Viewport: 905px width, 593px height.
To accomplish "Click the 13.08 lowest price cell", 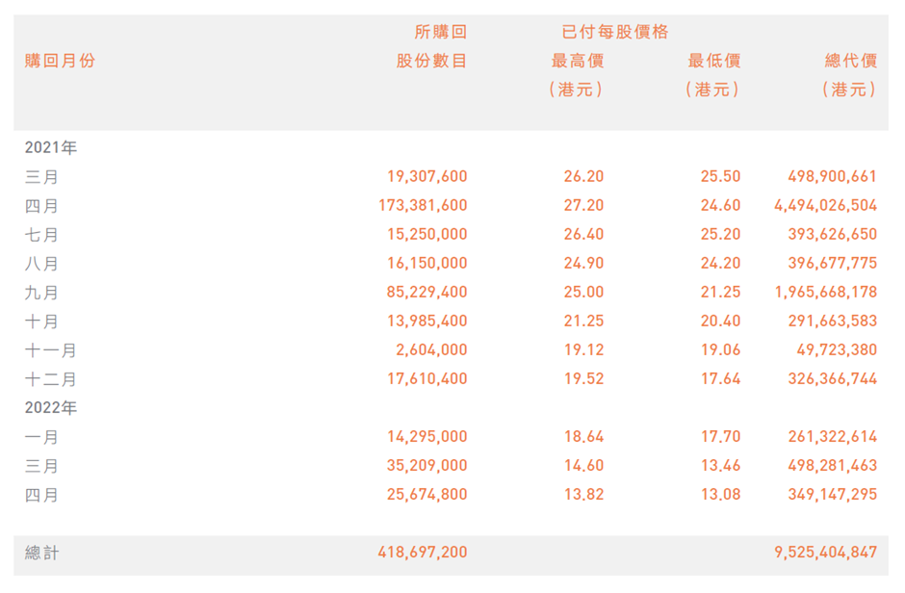I will [720, 495].
